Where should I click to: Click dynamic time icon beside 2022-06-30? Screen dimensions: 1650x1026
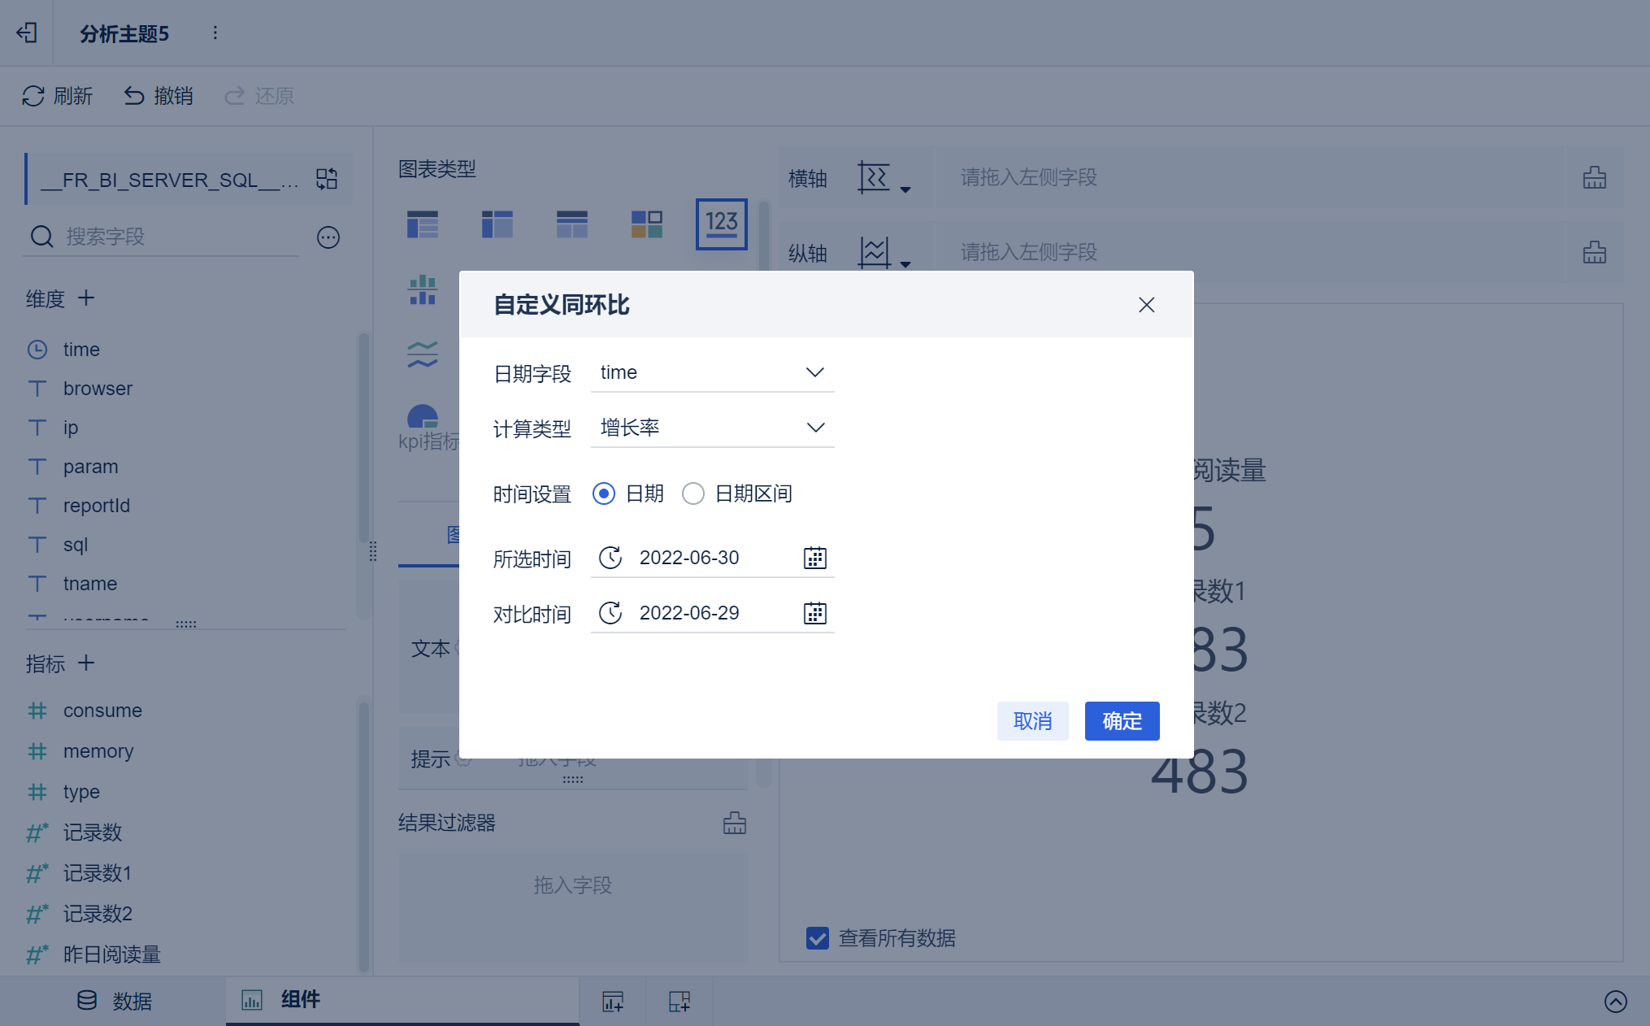(610, 558)
